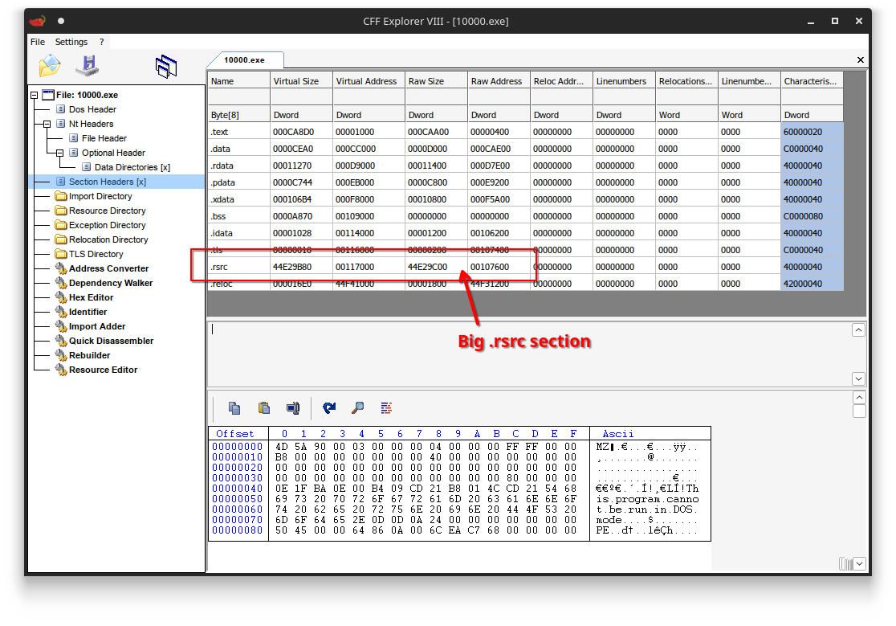This screenshot has height=626, width=896.
Task: Select Import Directory in the tree
Action: pyautogui.click(x=100, y=196)
